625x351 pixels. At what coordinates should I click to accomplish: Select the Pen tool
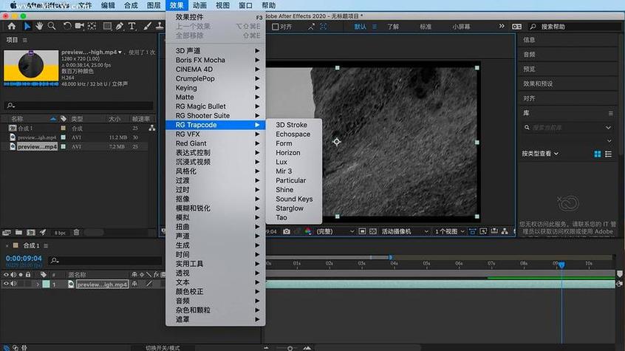[120, 27]
